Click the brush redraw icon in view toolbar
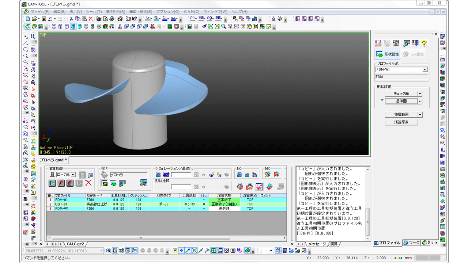Image resolution: width=468 pixels, height=263 pixels. (x=204, y=26)
